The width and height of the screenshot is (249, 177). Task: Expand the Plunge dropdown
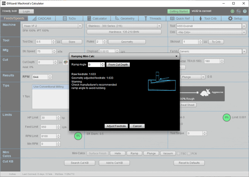tap(203, 77)
